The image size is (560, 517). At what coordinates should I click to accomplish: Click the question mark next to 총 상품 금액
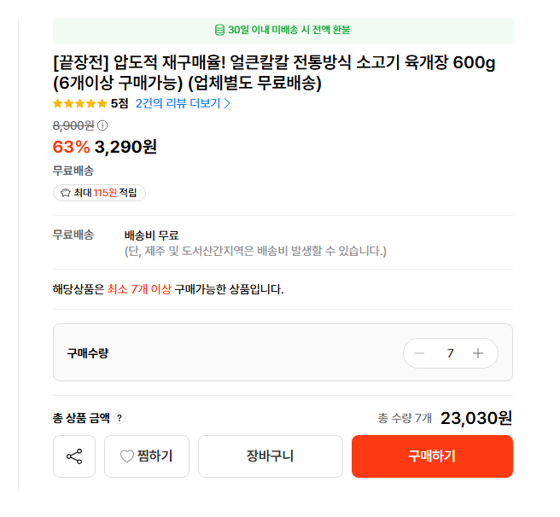[x=120, y=418]
